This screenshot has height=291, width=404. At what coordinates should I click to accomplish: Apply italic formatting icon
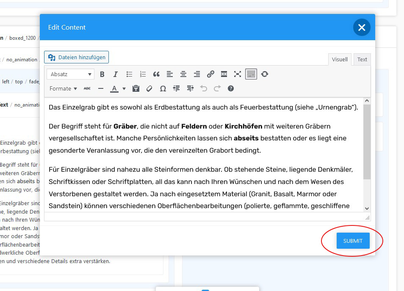[116, 74]
